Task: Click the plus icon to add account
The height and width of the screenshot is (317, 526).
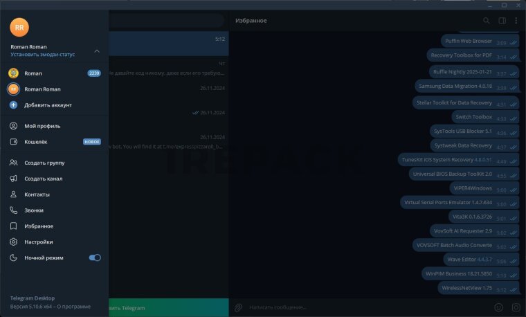Action: (x=13, y=105)
